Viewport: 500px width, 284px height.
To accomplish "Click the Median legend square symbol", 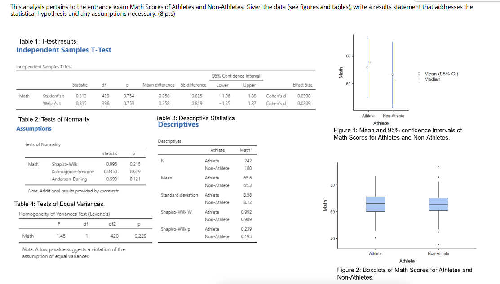I will pyautogui.click(x=419, y=79).
